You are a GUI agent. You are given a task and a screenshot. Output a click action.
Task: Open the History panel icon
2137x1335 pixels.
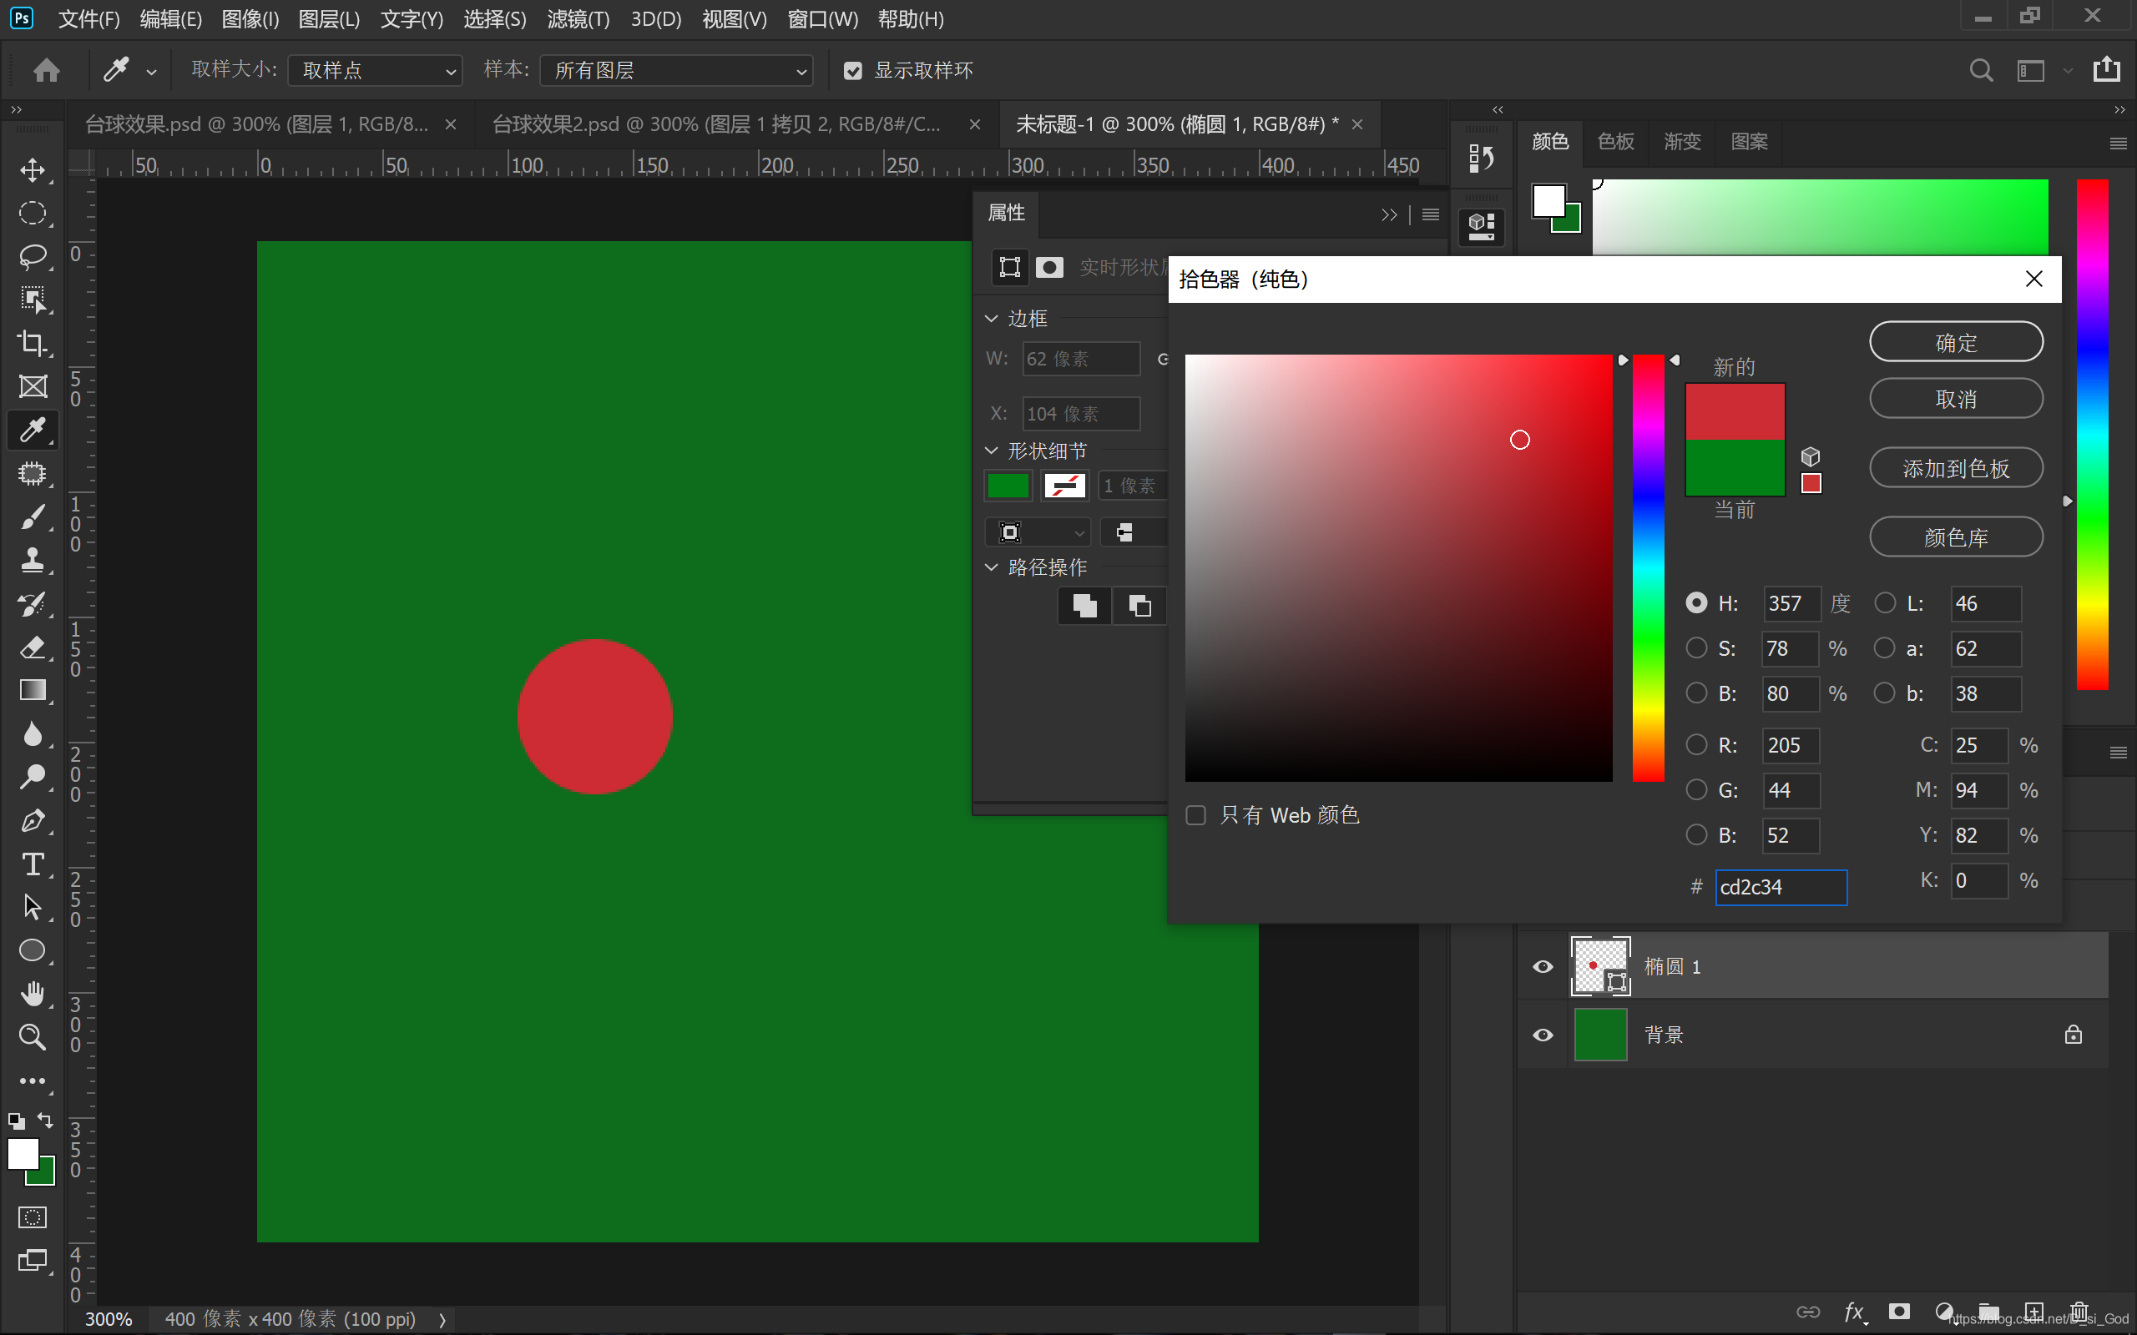1481,159
